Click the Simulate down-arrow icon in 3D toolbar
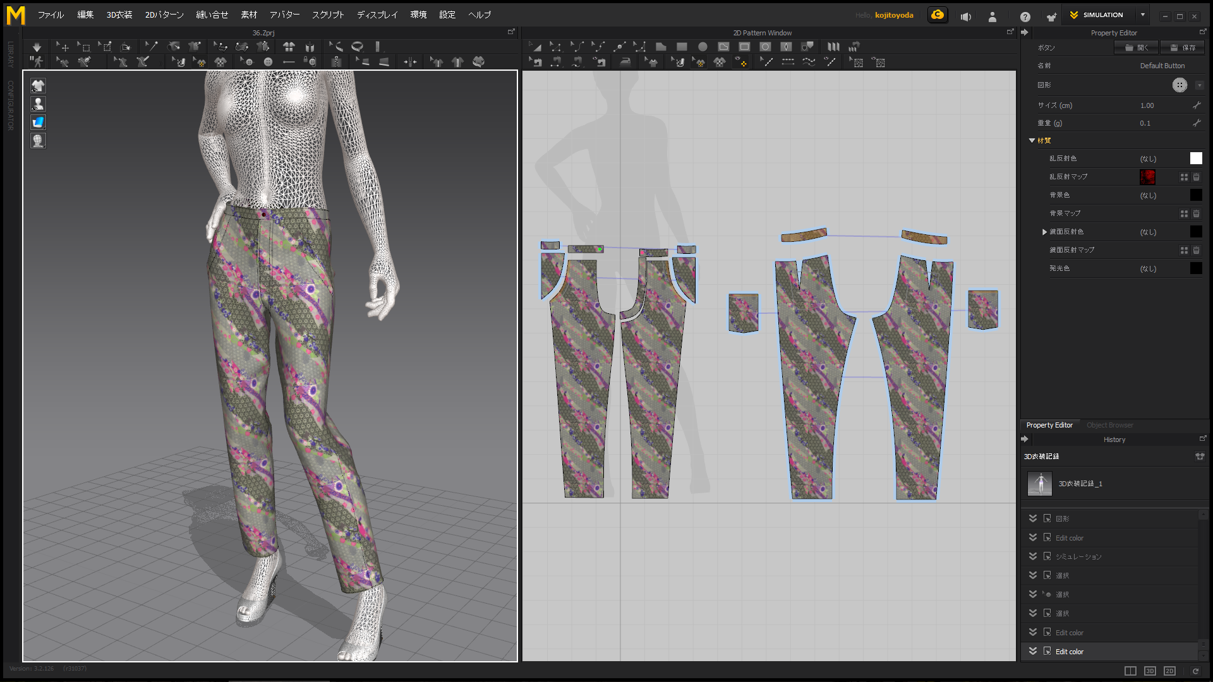 click(37, 47)
